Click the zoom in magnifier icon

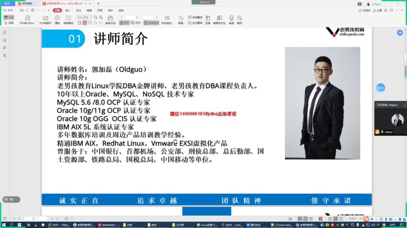coord(101,17)
